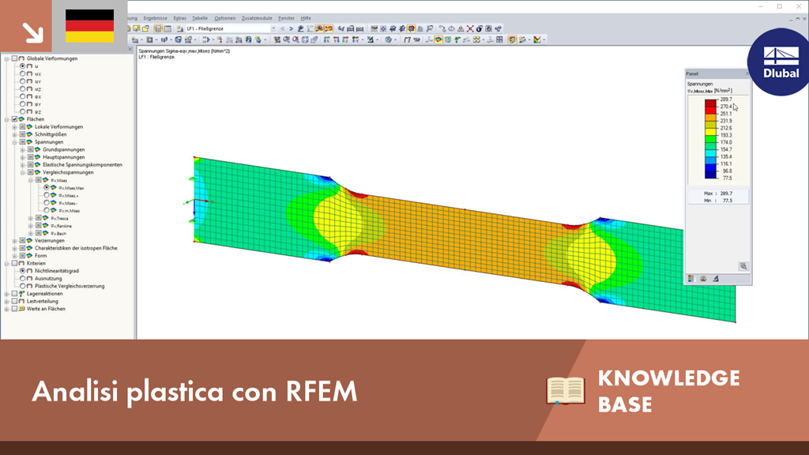Expand Hauptspannungen tree node
Viewport: 809px width, 455px height.
click(x=23, y=157)
